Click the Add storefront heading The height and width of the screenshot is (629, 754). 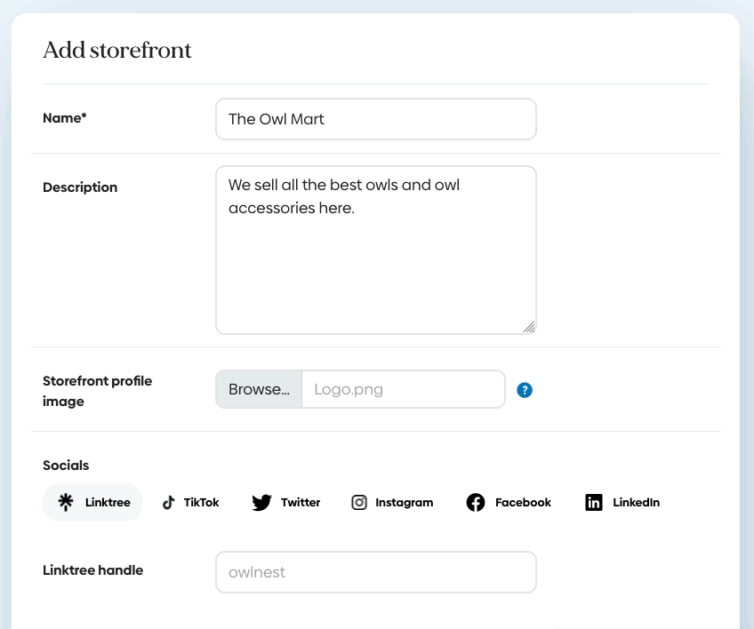(x=117, y=51)
